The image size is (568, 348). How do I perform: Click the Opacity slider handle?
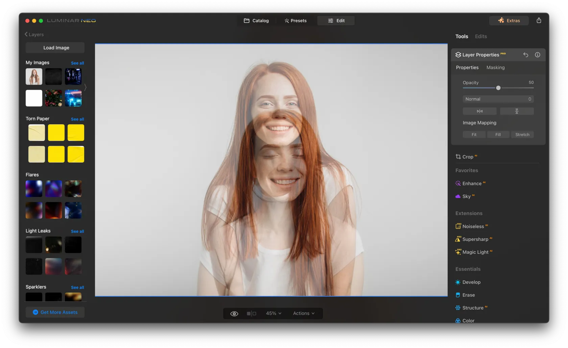click(x=498, y=88)
